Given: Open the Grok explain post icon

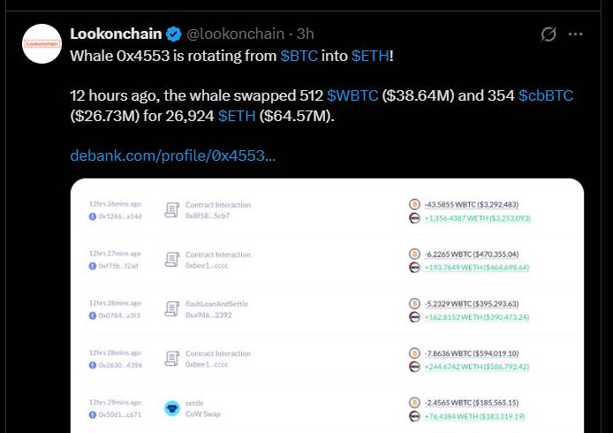Looking at the screenshot, I should (x=549, y=34).
